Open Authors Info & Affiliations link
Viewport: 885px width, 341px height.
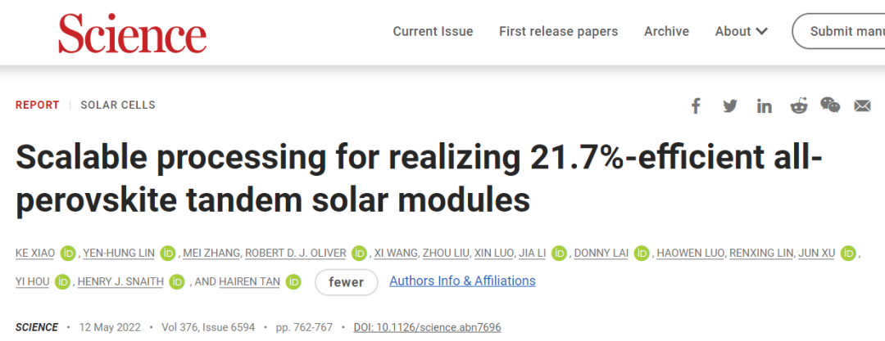pyautogui.click(x=462, y=280)
